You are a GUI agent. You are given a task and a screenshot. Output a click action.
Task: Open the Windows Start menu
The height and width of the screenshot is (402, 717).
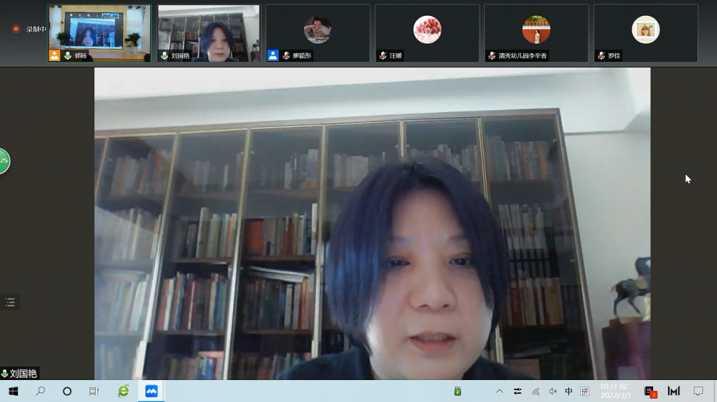13,391
